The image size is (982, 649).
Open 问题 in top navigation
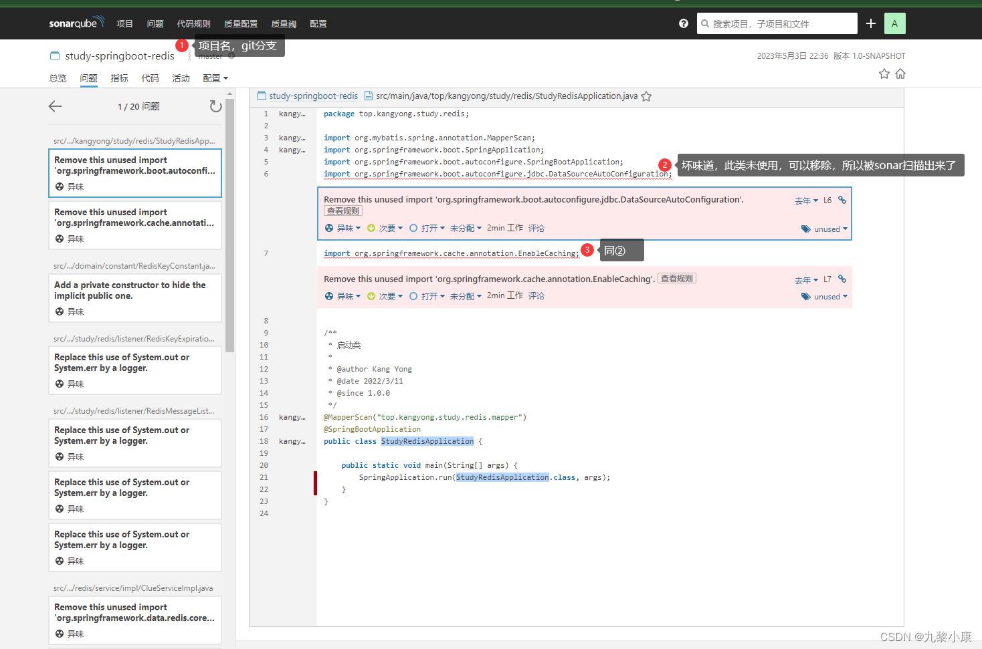pyautogui.click(x=155, y=23)
